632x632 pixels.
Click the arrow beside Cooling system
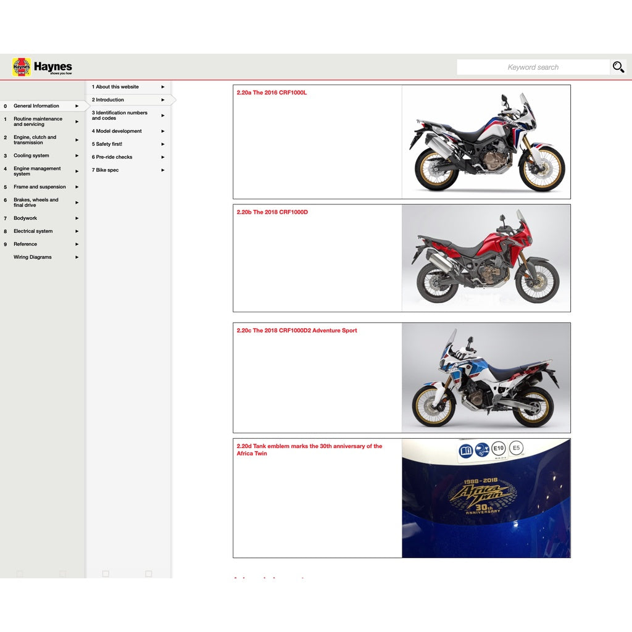point(77,156)
